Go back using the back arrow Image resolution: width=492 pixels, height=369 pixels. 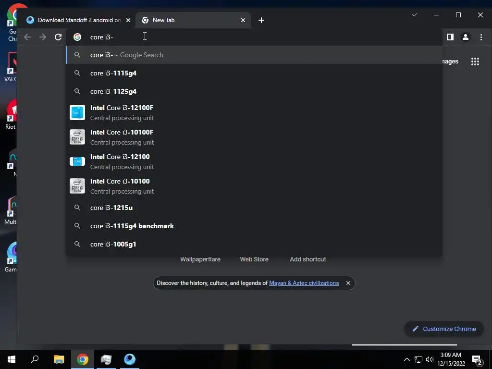(x=27, y=37)
